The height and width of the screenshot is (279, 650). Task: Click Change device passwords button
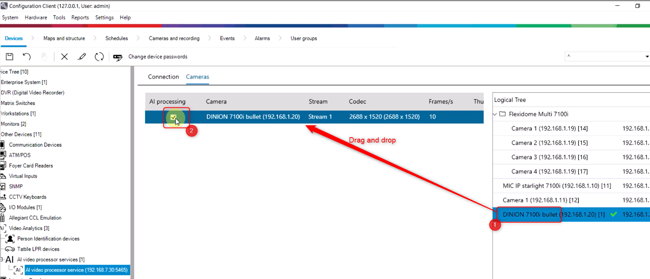pos(158,57)
